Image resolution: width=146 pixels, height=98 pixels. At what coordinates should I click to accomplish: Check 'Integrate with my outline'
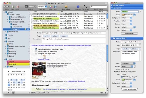pyautogui.click(x=36, y=53)
